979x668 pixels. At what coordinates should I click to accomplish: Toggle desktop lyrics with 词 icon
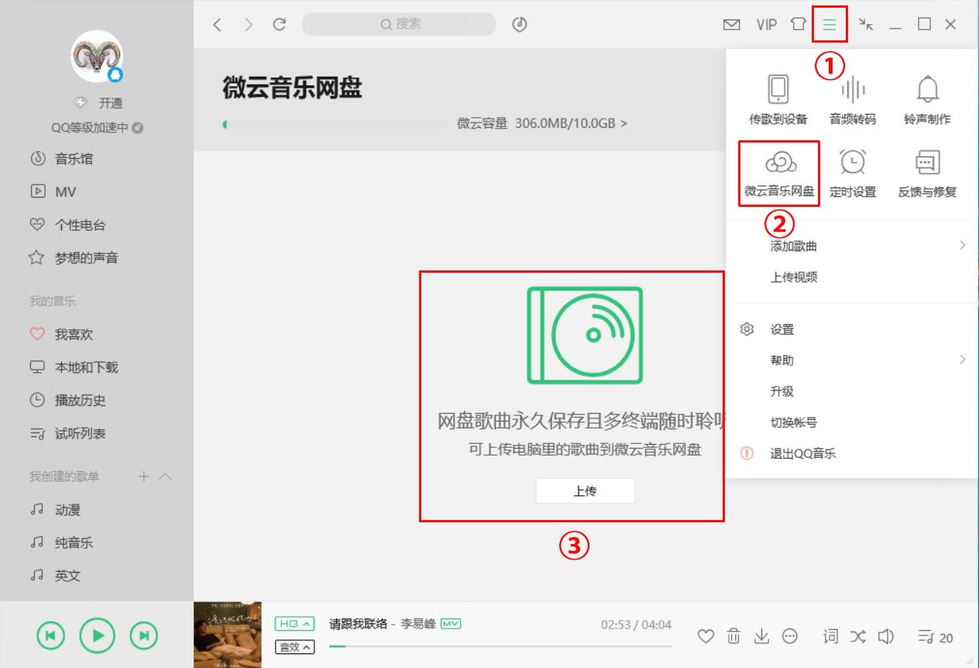[830, 637]
